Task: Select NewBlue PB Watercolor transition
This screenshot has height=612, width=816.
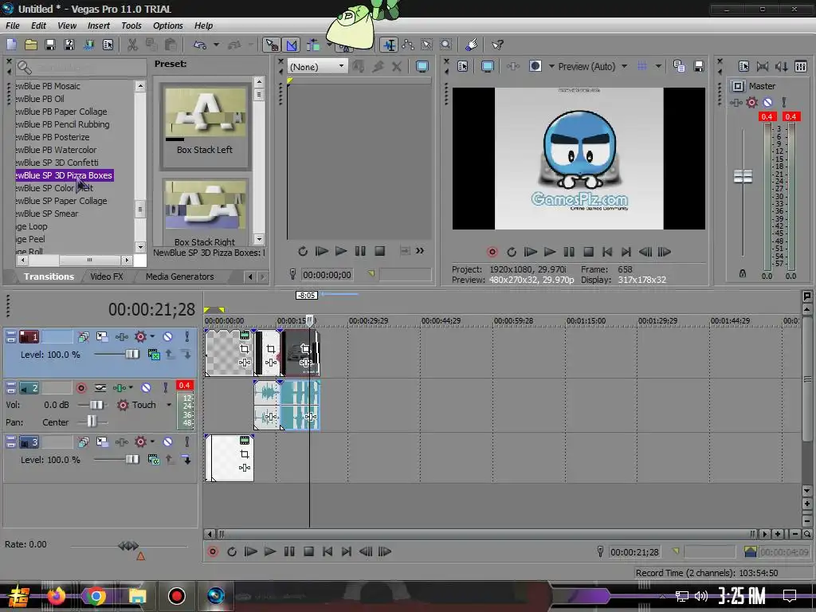Action: 56,150
